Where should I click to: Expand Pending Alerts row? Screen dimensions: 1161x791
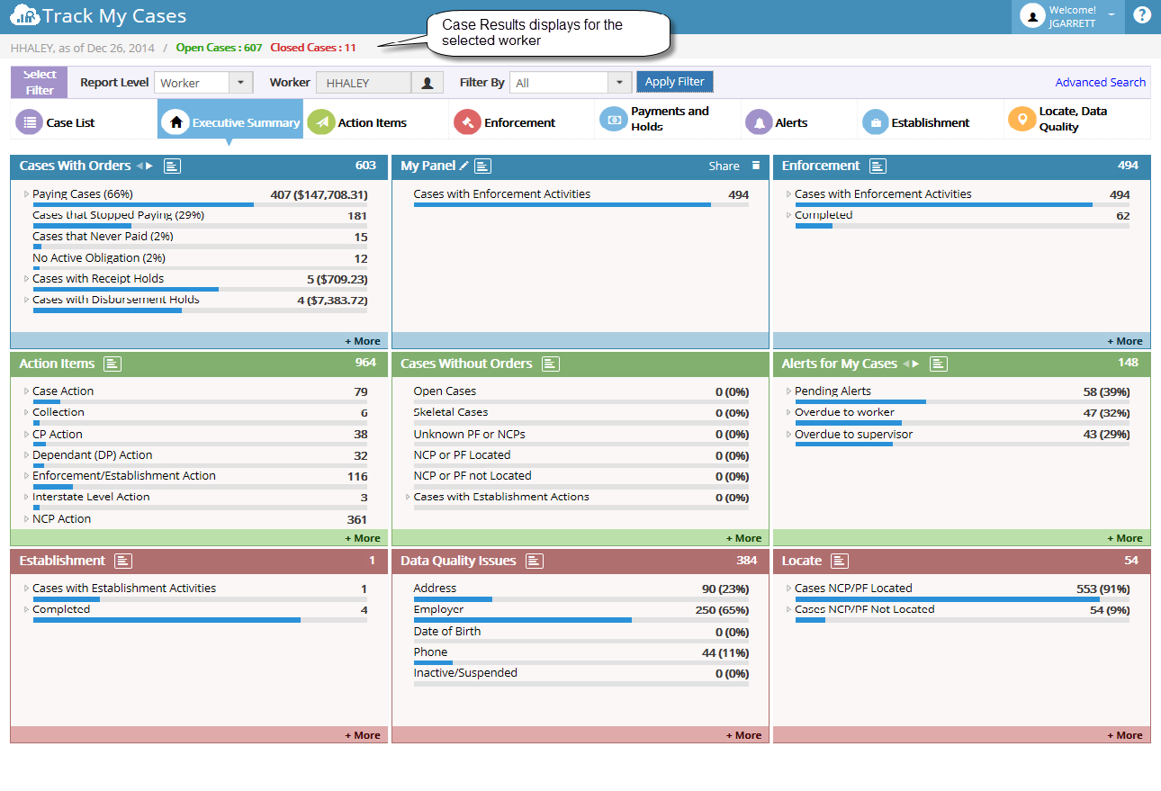click(x=788, y=391)
